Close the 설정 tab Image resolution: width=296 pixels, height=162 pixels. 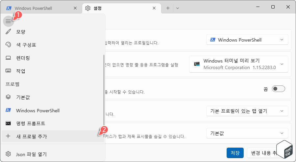154,8
